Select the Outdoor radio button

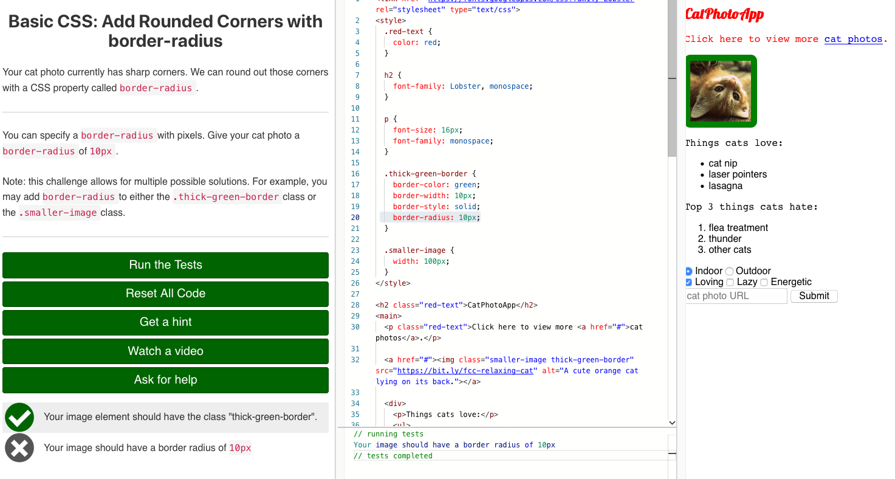[729, 271]
